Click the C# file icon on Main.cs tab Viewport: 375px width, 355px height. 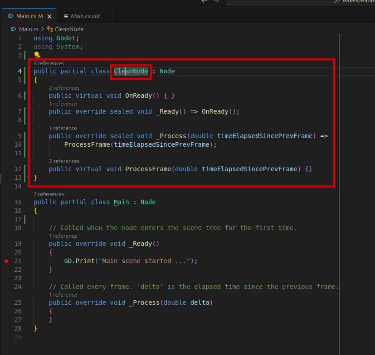[x=11, y=16]
